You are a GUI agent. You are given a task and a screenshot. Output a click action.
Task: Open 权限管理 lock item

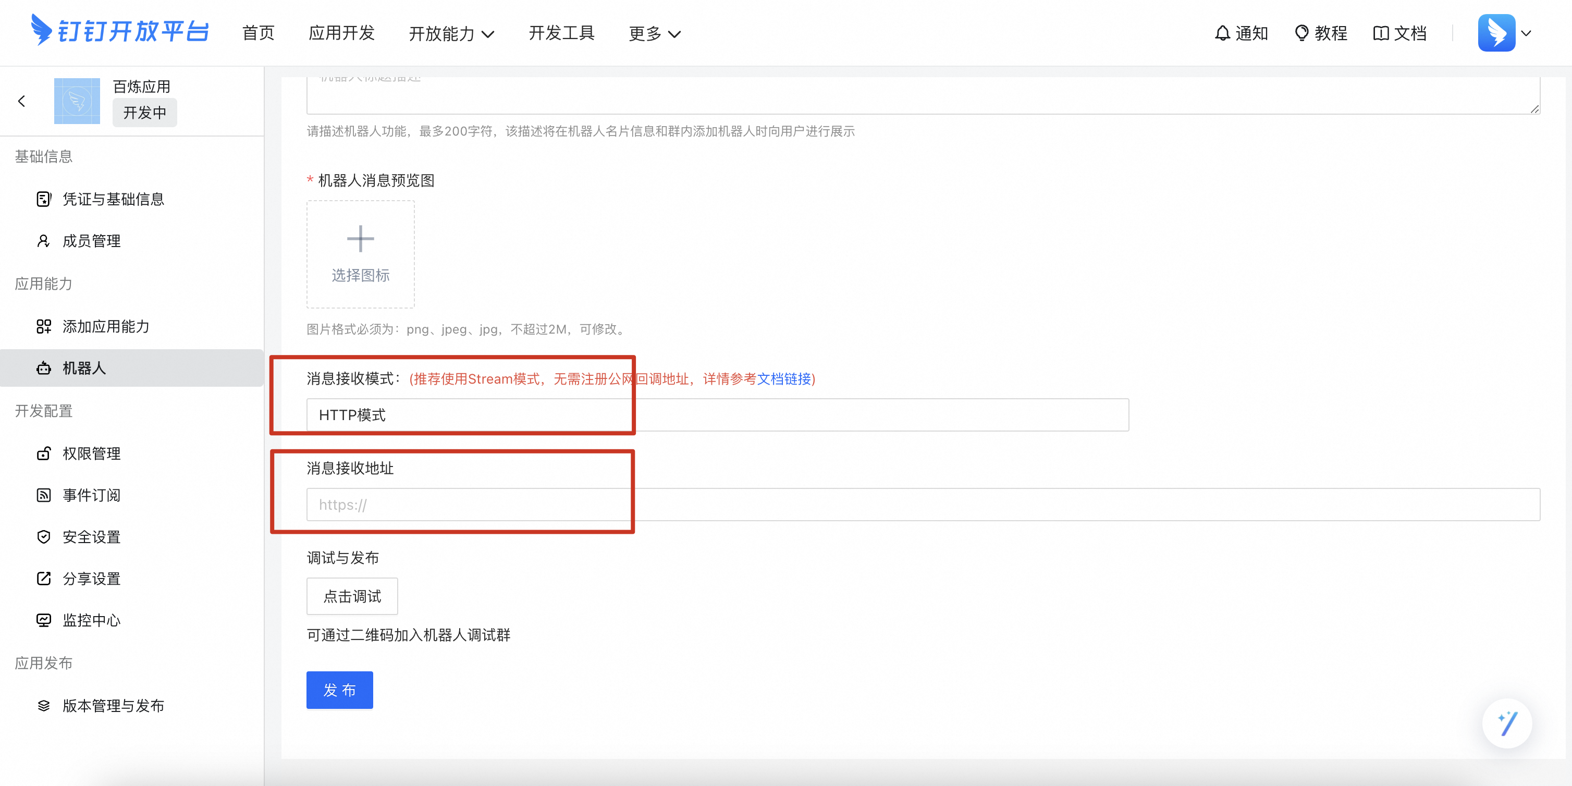92,453
